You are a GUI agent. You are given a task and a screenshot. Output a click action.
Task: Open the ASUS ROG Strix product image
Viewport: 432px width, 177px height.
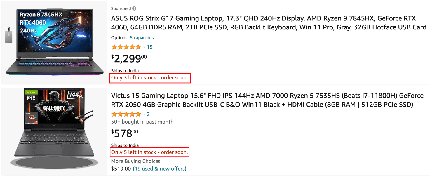tap(54, 43)
